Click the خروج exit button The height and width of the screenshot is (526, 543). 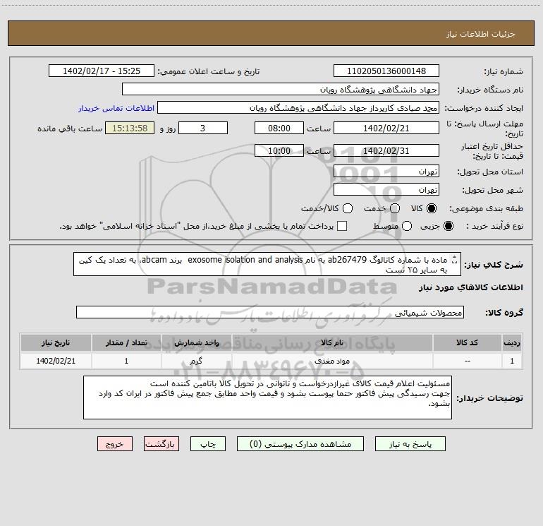(115, 444)
